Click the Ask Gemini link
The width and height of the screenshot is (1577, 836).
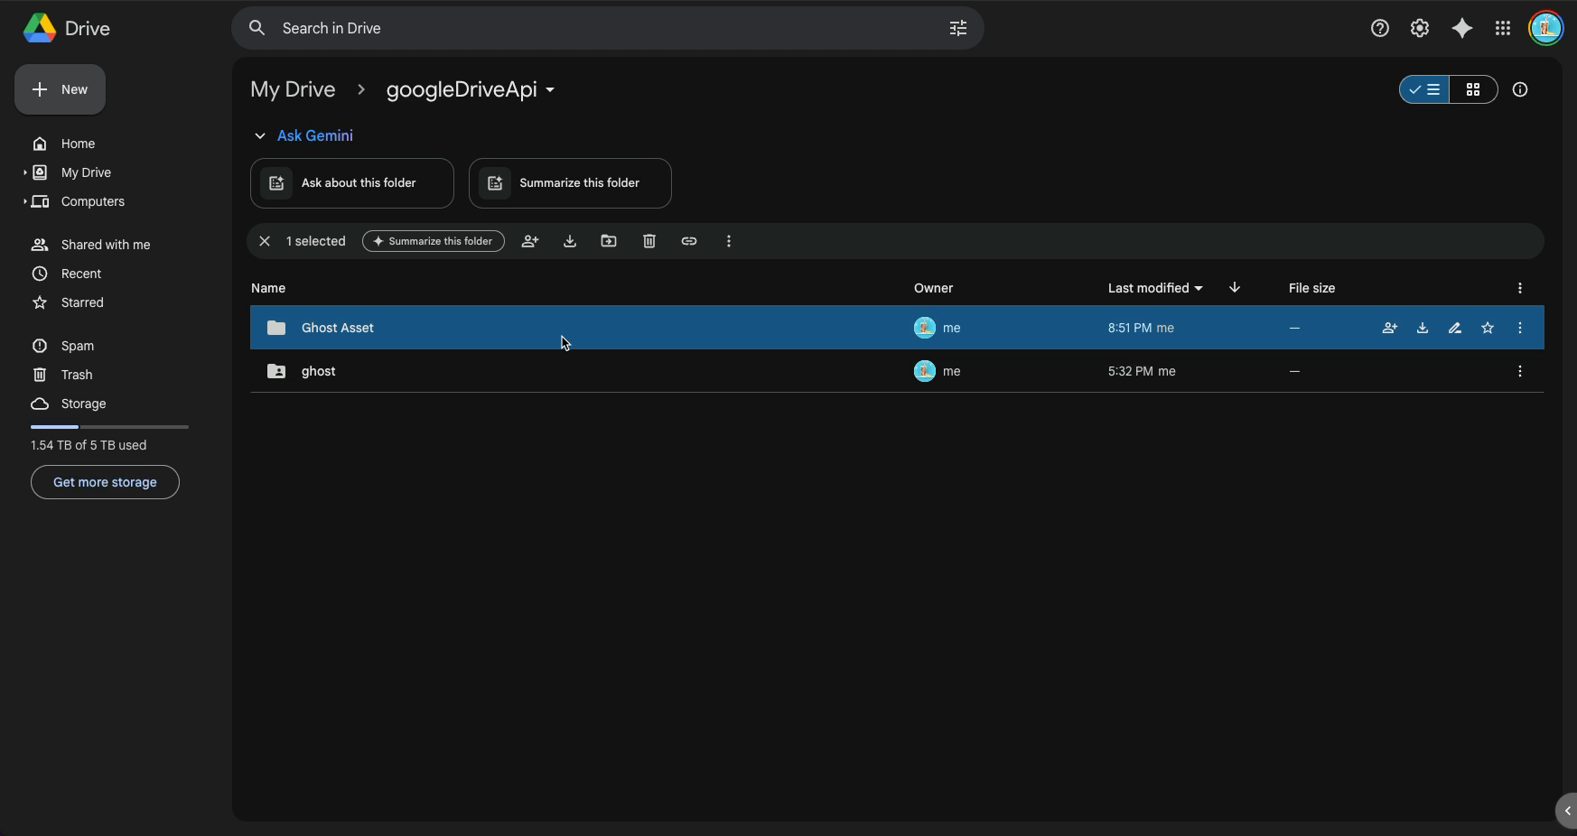pos(315,135)
